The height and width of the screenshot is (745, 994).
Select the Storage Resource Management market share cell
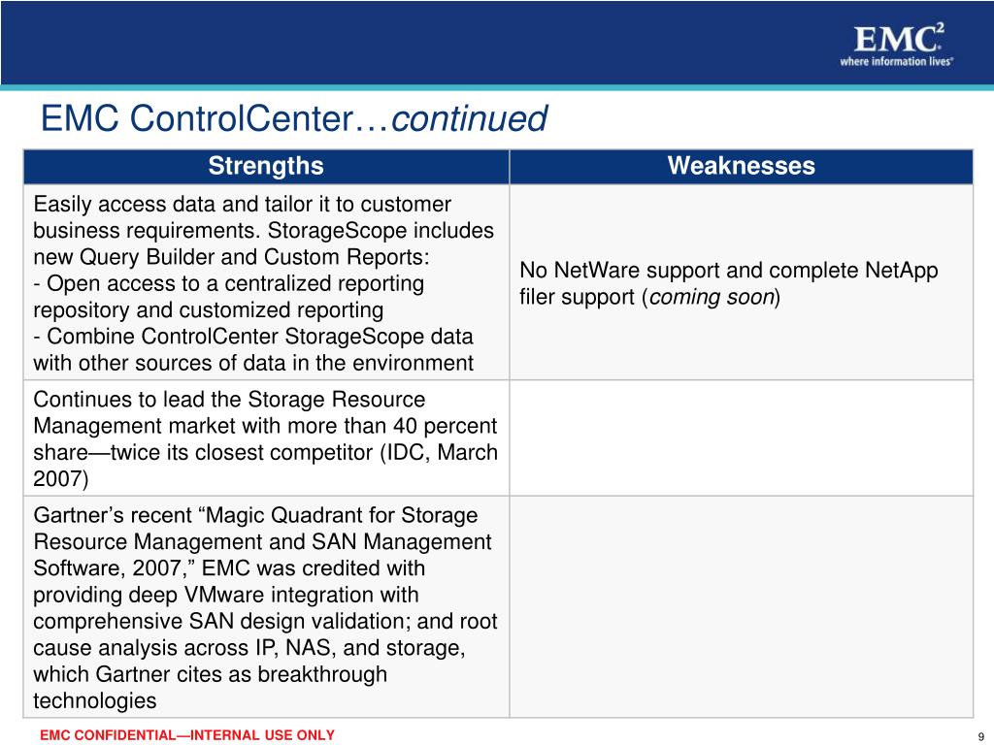pos(266,438)
